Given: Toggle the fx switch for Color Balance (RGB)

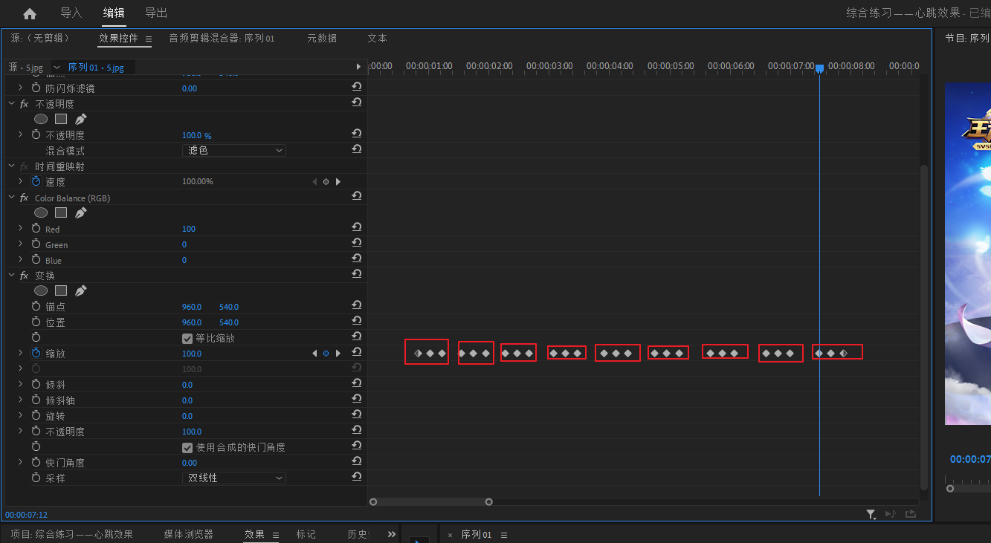Looking at the screenshot, I should (x=25, y=198).
